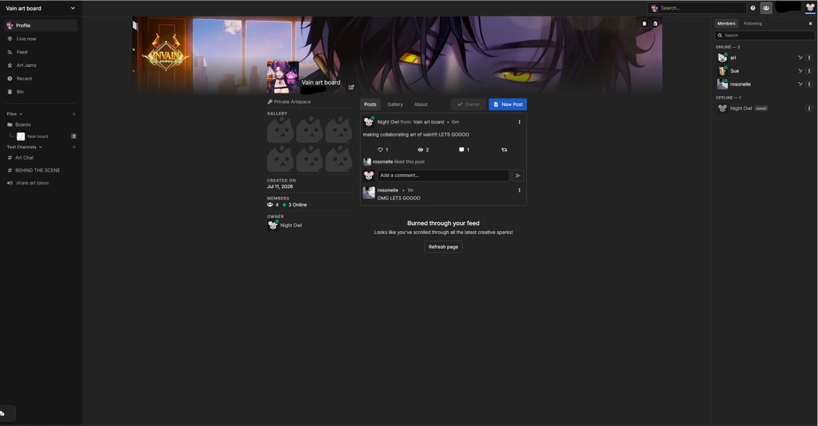The height and width of the screenshot is (426, 818).
Task: Click role icon next to ari
Action: 800,58
